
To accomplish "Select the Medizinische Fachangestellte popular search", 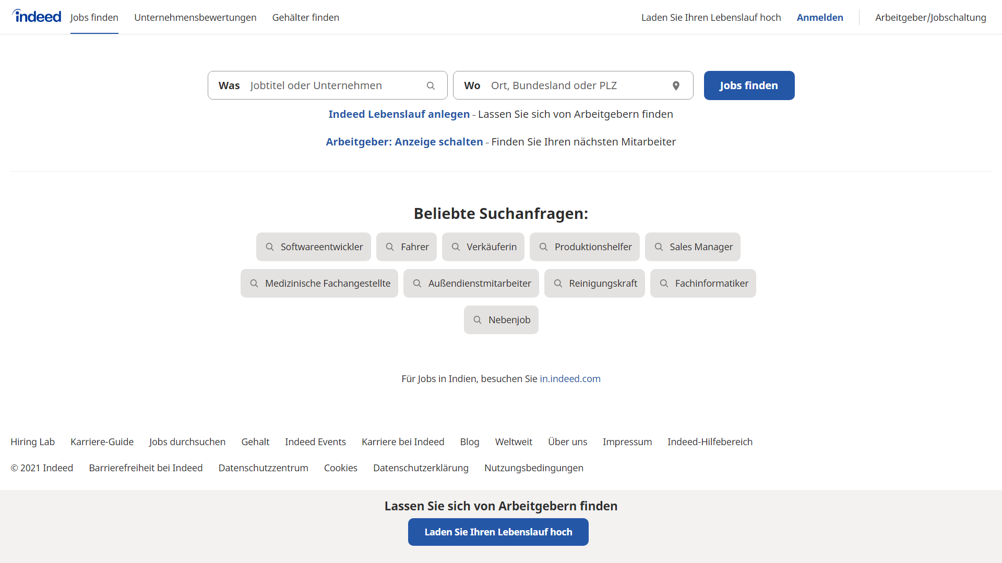I will point(319,284).
